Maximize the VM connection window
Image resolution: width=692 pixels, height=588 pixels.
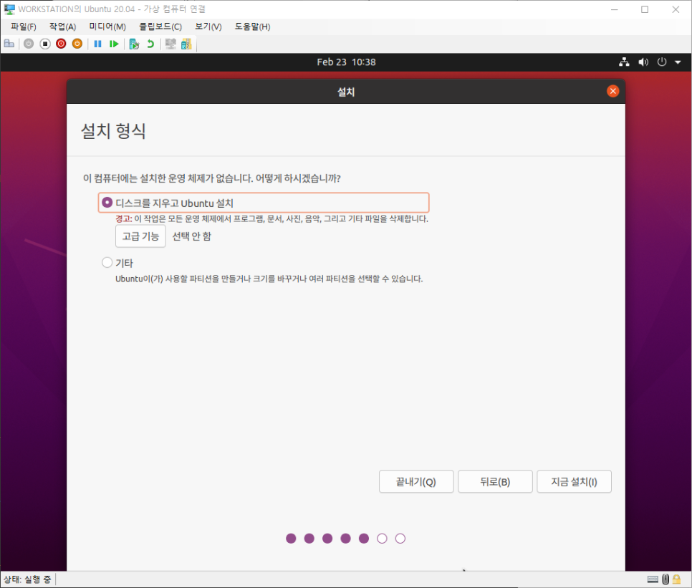click(645, 9)
